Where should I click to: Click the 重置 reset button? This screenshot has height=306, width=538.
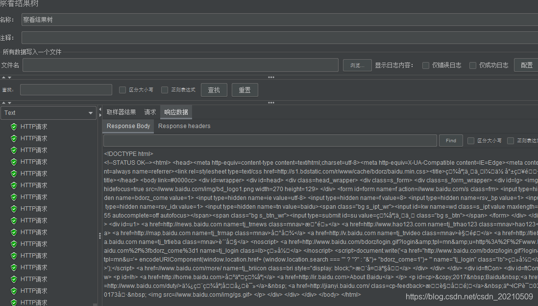245,90
